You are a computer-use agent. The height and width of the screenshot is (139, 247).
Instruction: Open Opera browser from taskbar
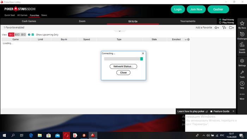click(66, 135)
